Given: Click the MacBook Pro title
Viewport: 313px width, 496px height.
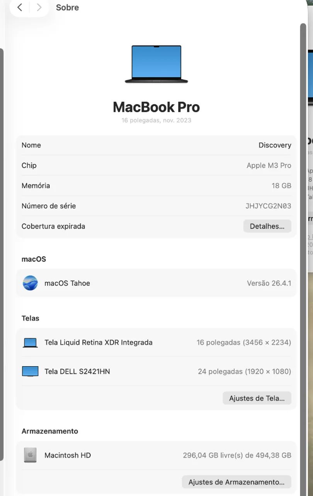Looking at the screenshot, I should pyautogui.click(x=156, y=107).
